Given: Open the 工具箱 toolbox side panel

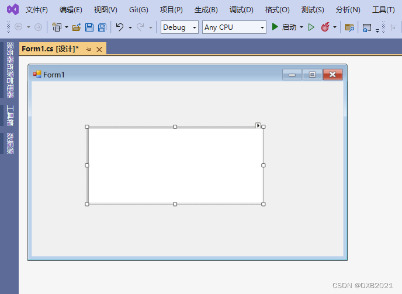Looking at the screenshot, I should [10, 116].
